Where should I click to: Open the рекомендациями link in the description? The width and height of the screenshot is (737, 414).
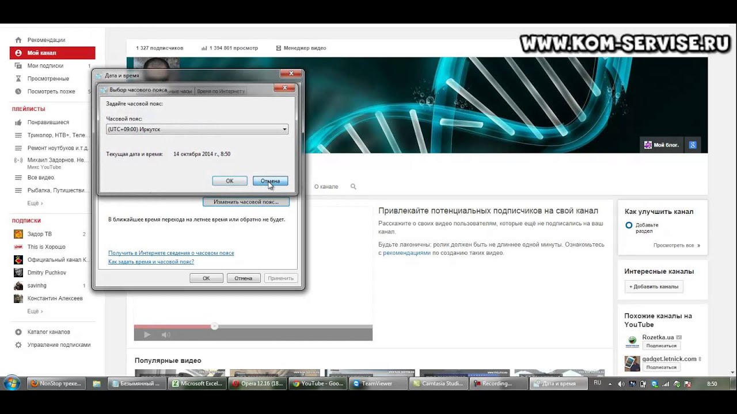(407, 253)
